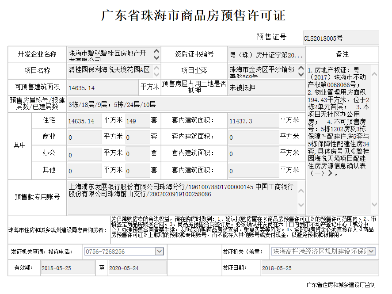Click the up arrow in the 开发企业名称 field
The height and width of the screenshot is (294, 392).
point(156,52)
